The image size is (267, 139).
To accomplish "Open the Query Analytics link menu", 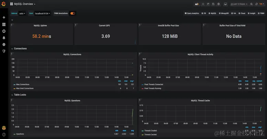I will pos(192,13).
